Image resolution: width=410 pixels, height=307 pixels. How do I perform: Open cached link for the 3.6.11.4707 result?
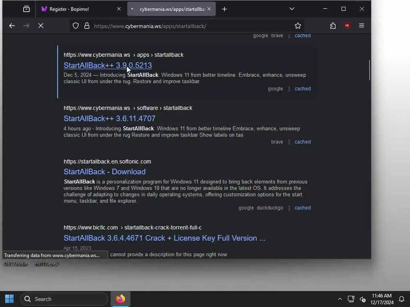pos(303,142)
